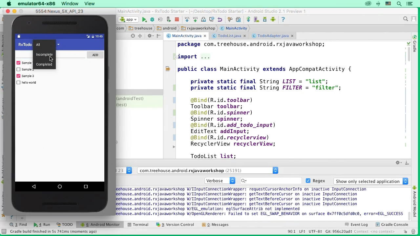This screenshot has width=420, height=236.
Task: Open AVD Manager phone icon
Action: pos(257,19)
